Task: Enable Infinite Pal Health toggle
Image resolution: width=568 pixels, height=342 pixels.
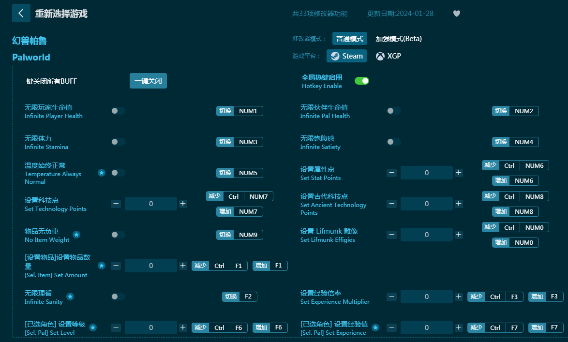Action: pos(394,111)
